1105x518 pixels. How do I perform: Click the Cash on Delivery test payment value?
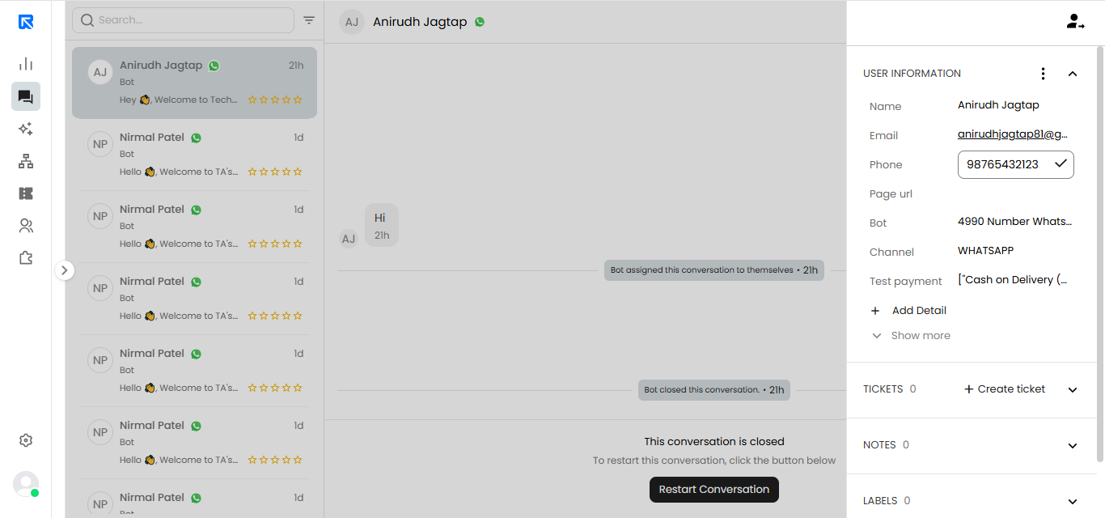coord(1013,280)
